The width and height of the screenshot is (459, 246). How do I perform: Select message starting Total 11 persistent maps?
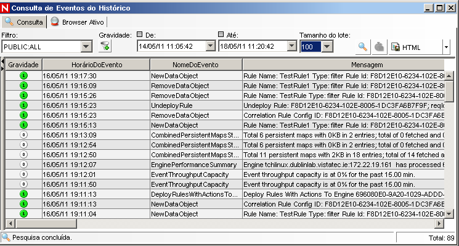click(x=343, y=155)
